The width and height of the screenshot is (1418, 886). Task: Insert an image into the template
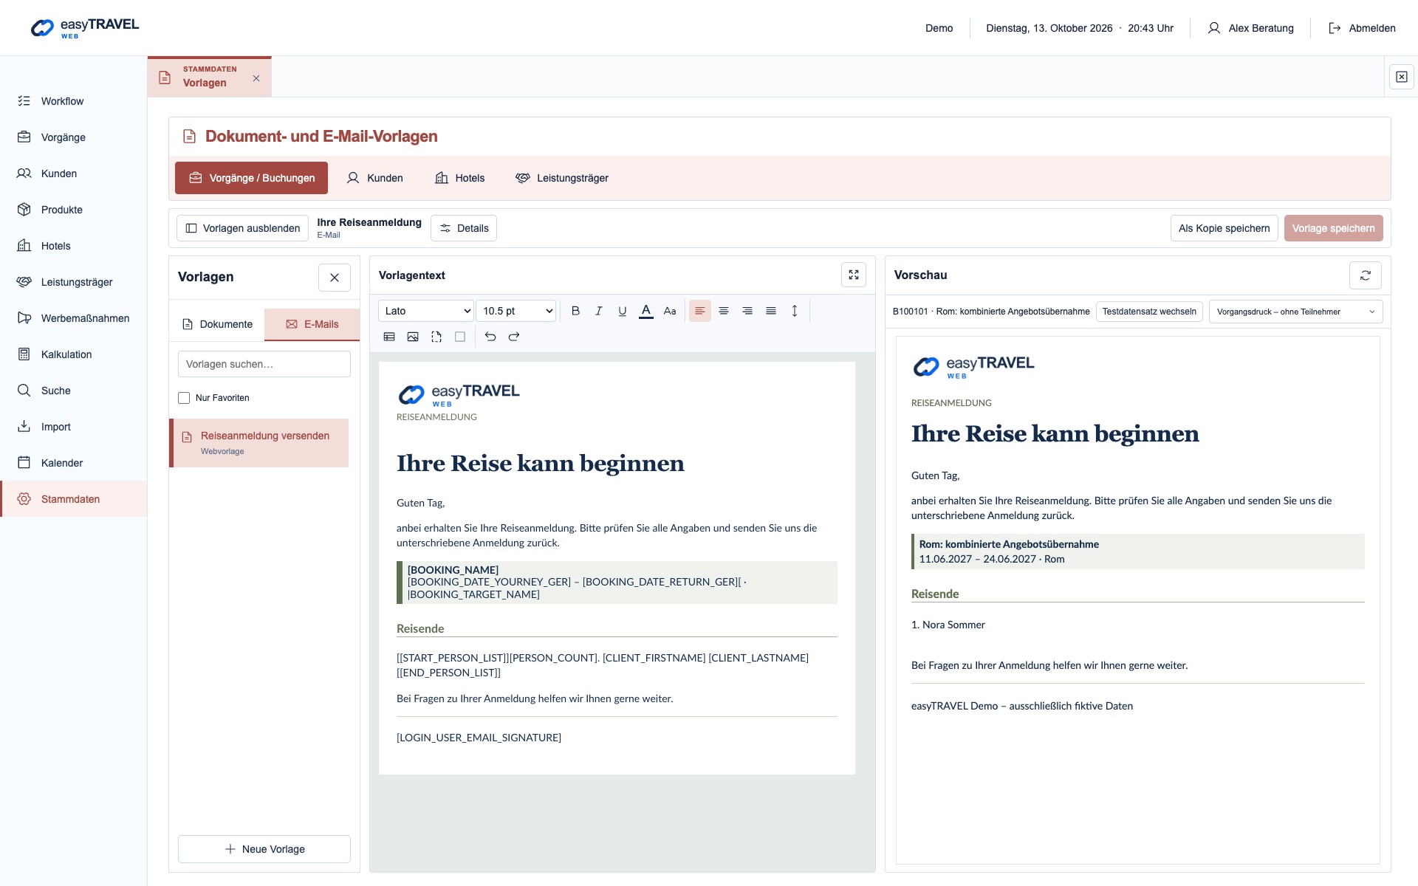(413, 337)
